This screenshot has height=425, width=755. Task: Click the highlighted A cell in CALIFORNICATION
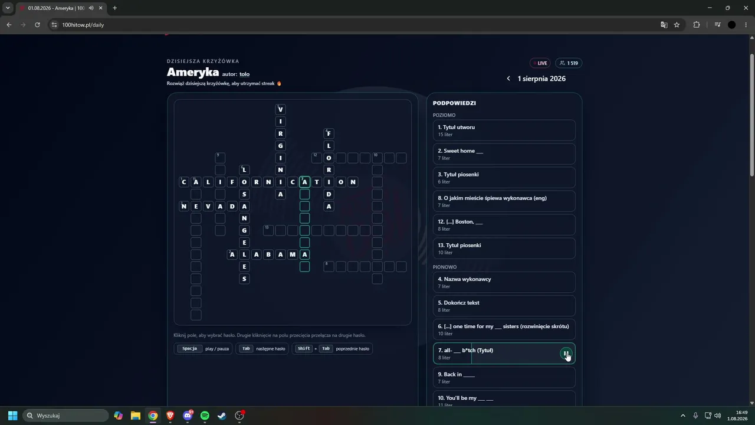click(304, 182)
